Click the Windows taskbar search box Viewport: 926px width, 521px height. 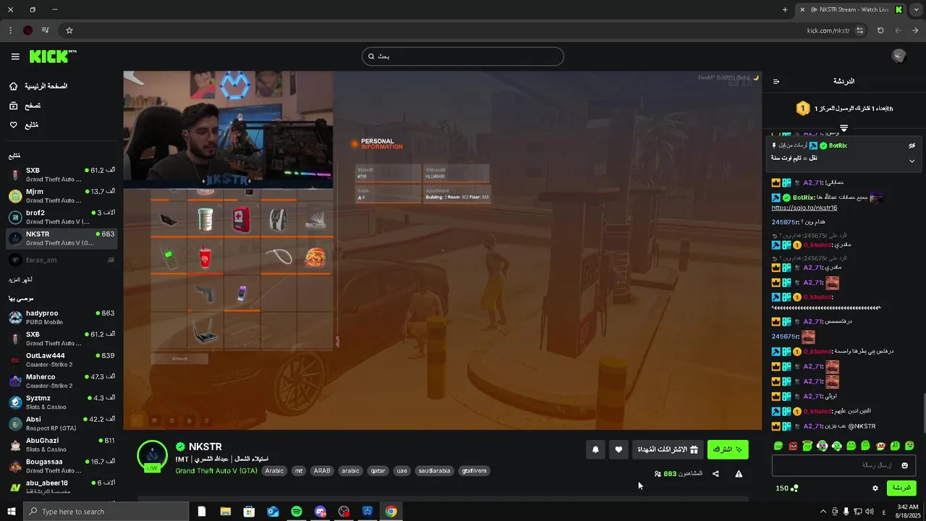point(106,512)
